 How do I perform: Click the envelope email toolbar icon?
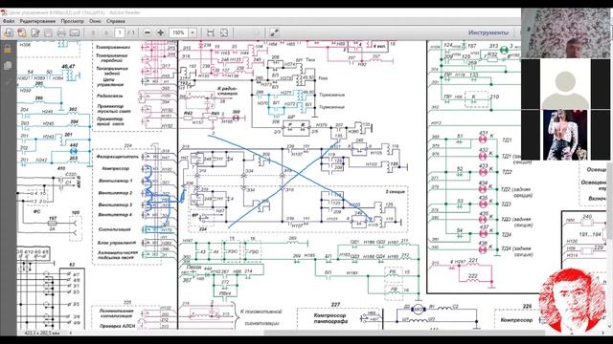coord(75,32)
